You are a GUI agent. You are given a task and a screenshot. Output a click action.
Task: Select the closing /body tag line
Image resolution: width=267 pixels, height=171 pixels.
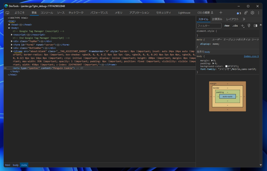pyautogui.click(x=15, y=71)
